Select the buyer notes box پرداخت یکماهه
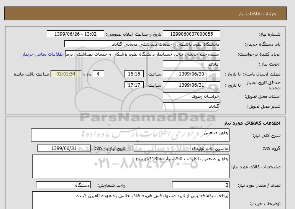This screenshot has width=295, height=209. pyautogui.click(x=131, y=200)
